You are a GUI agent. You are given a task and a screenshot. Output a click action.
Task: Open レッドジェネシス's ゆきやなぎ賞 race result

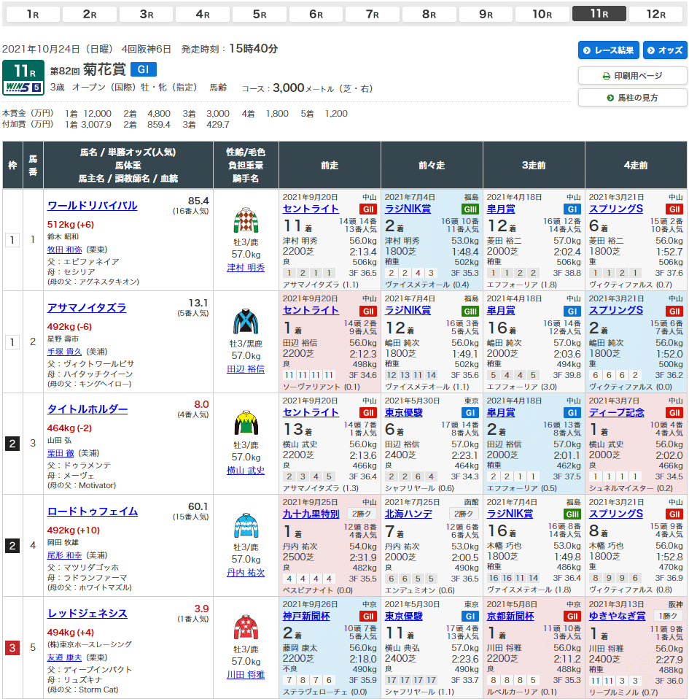click(617, 616)
